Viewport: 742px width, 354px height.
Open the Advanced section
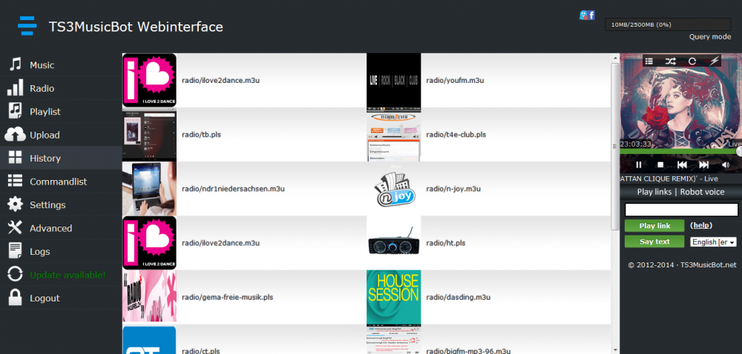(x=61, y=228)
